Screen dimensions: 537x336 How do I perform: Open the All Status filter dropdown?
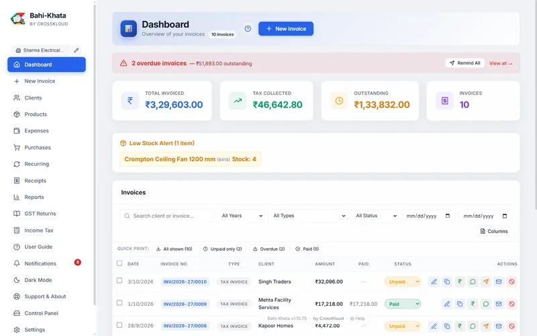(376, 216)
